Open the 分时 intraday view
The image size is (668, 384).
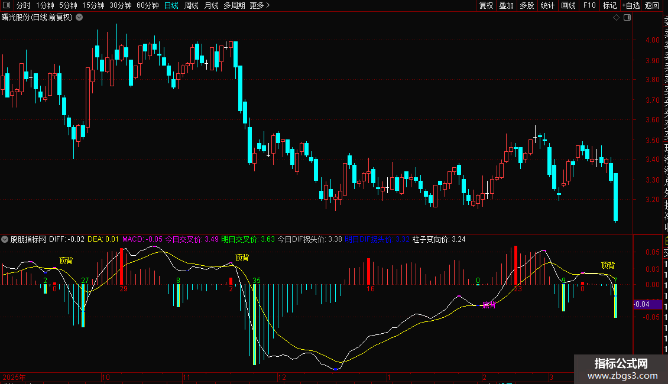pyautogui.click(x=24, y=5)
